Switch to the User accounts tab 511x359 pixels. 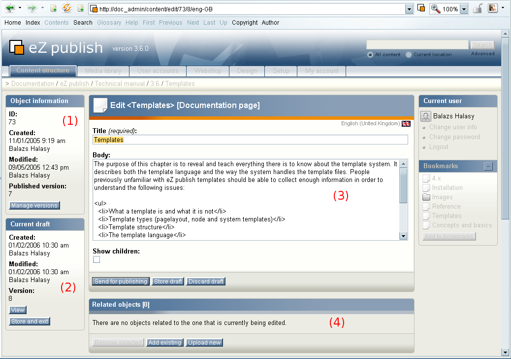158,71
